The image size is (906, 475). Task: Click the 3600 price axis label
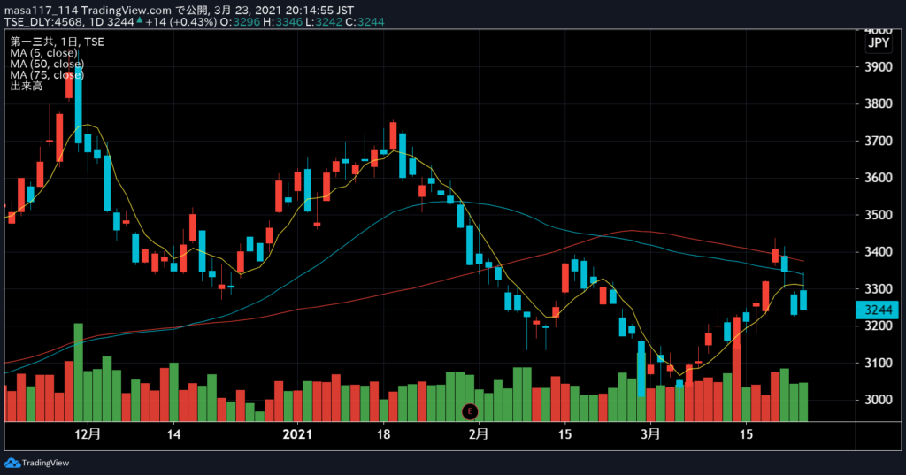tap(879, 178)
